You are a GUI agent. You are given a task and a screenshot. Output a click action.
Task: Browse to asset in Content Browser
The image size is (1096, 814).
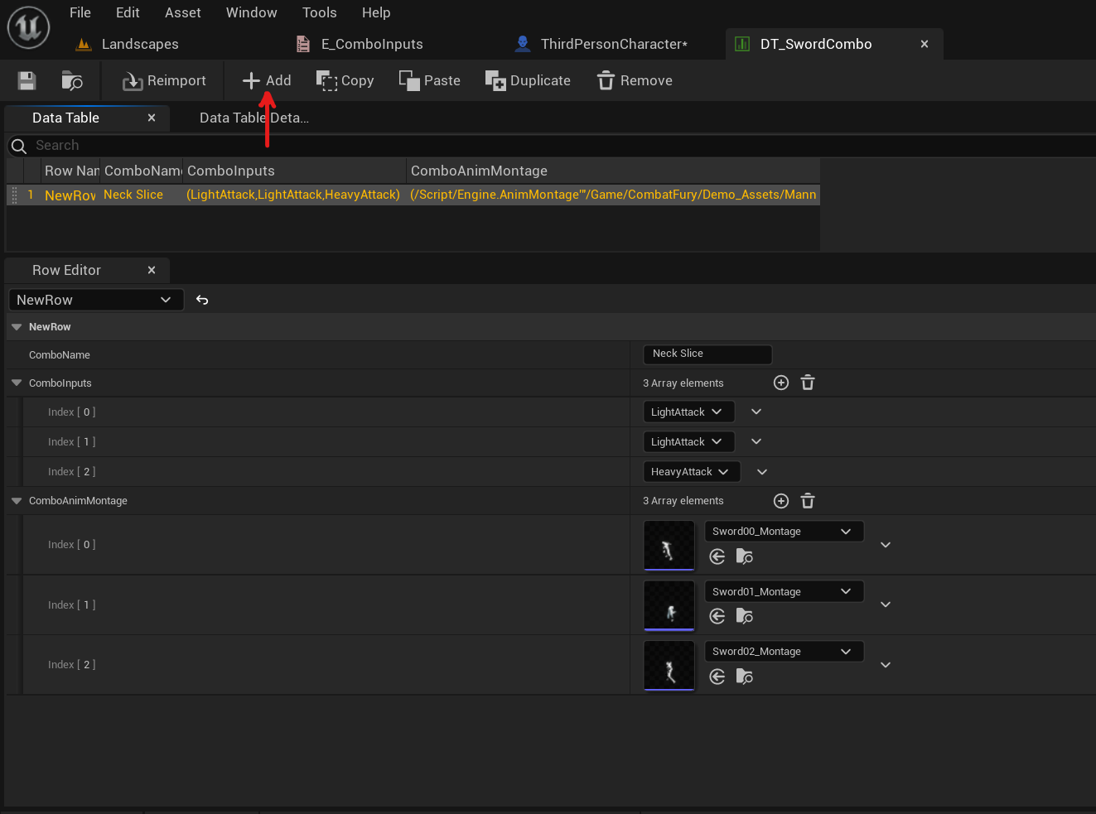pyautogui.click(x=72, y=80)
